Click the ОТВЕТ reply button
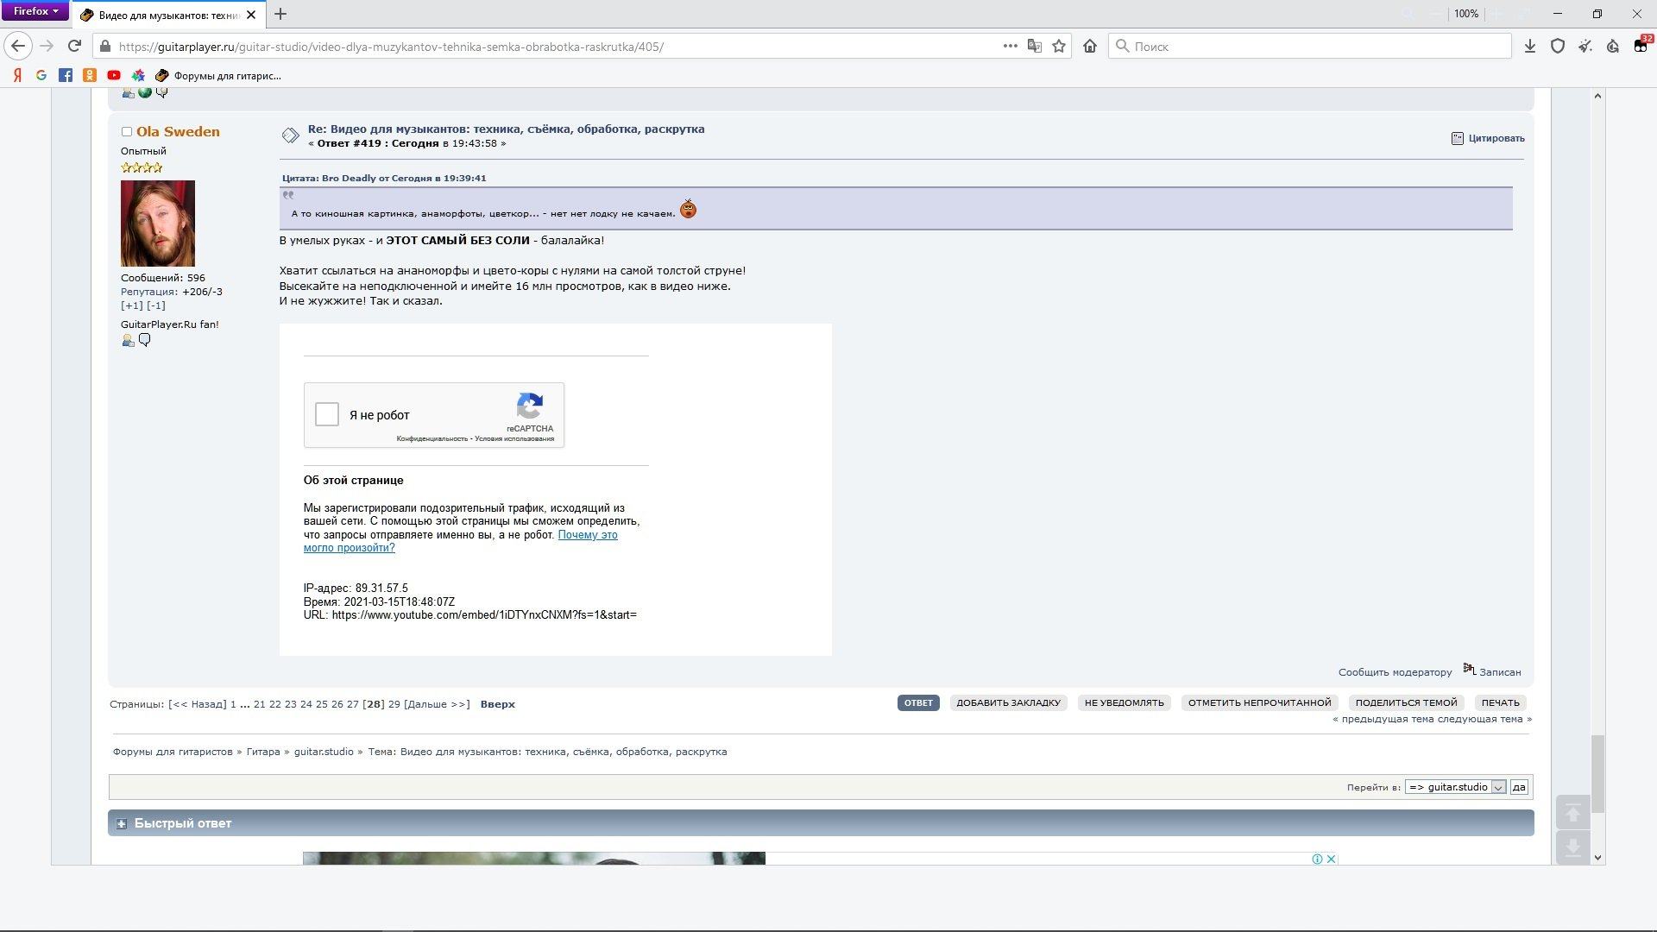The height and width of the screenshot is (932, 1657). point(917,702)
